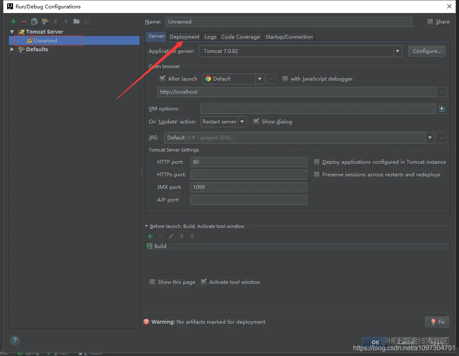The image size is (459, 356).
Task: Select the Build entry in before-launch list
Action: tap(298, 246)
